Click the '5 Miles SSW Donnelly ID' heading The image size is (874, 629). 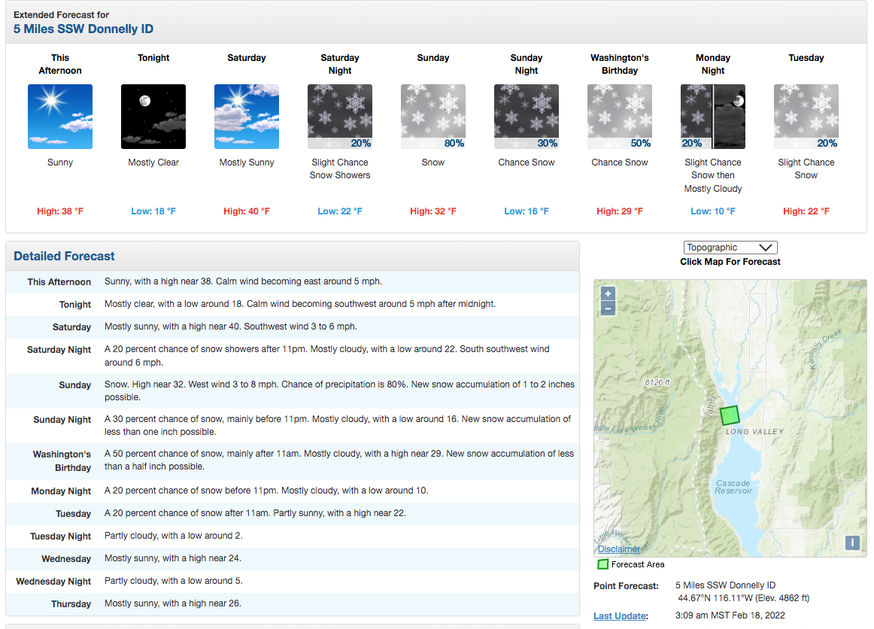[83, 29]
